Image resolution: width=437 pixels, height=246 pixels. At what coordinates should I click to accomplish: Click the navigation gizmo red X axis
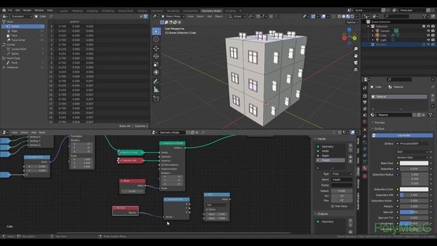click(344, 38)
